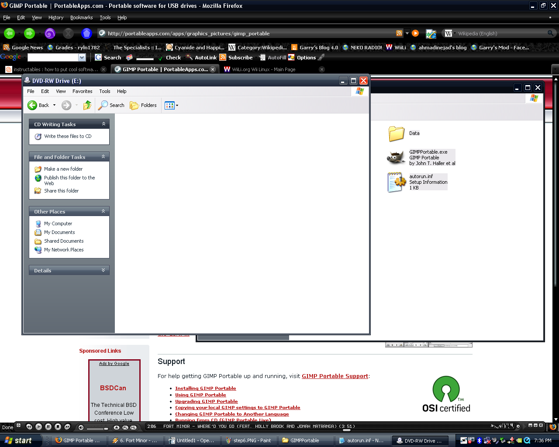Open the Favorites menu in the Explorer window
The width and height of the screenshot is (559, 447).
click(x=82, y=91)
